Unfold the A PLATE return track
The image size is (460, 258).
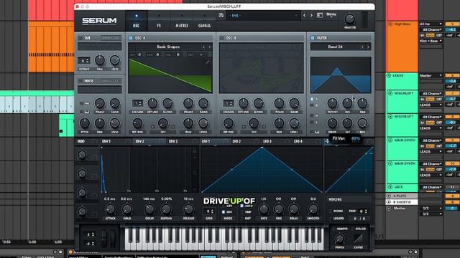[389, 196]
